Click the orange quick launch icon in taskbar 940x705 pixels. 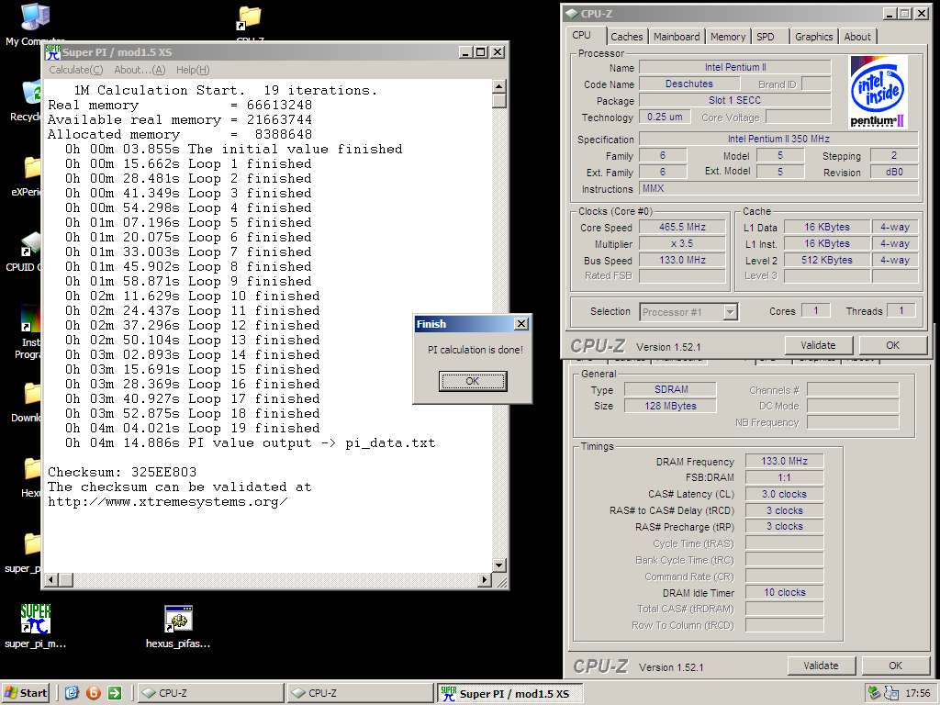[x=94, y=694]
